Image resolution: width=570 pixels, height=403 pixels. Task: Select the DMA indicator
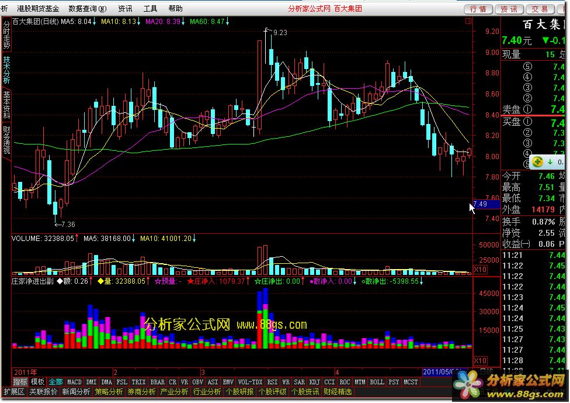(x=106, y=382)
